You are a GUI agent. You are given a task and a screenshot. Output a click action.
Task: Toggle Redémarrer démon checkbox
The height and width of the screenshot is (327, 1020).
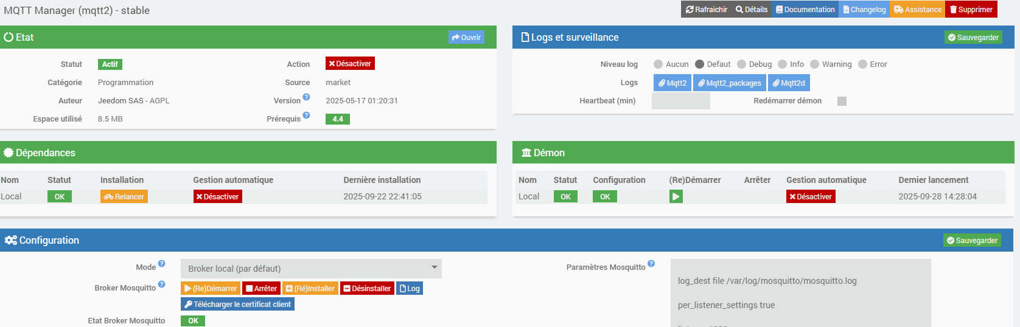tap(842, 101)
